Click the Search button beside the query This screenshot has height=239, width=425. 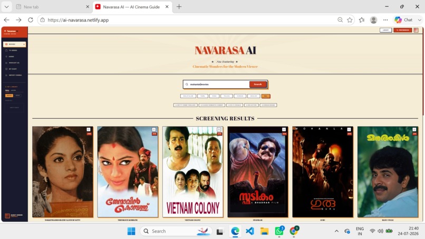[x=258, y=84]
